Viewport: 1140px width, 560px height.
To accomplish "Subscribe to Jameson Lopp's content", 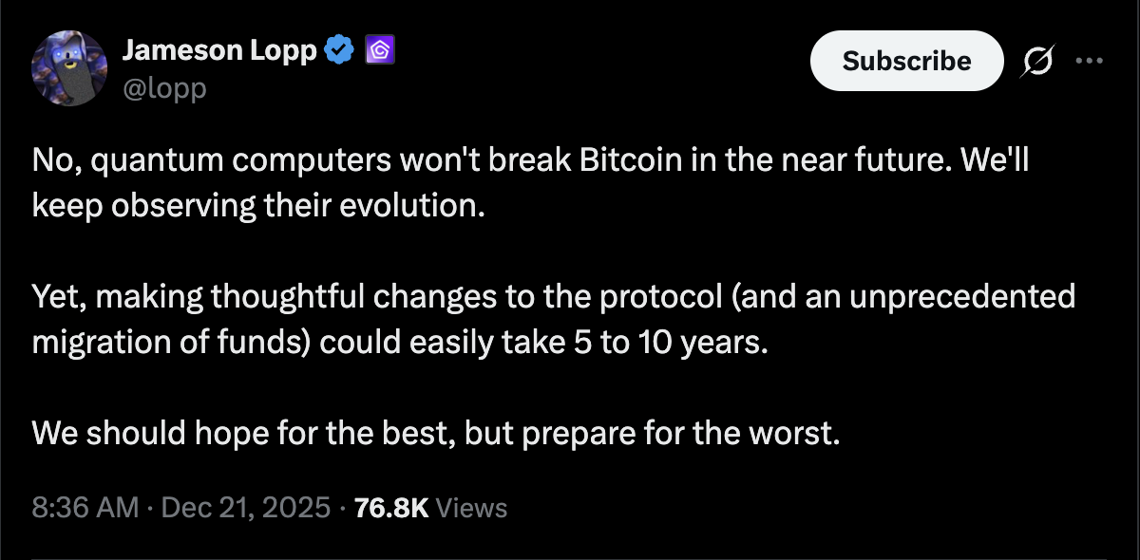I will click(x=905, y=60).
